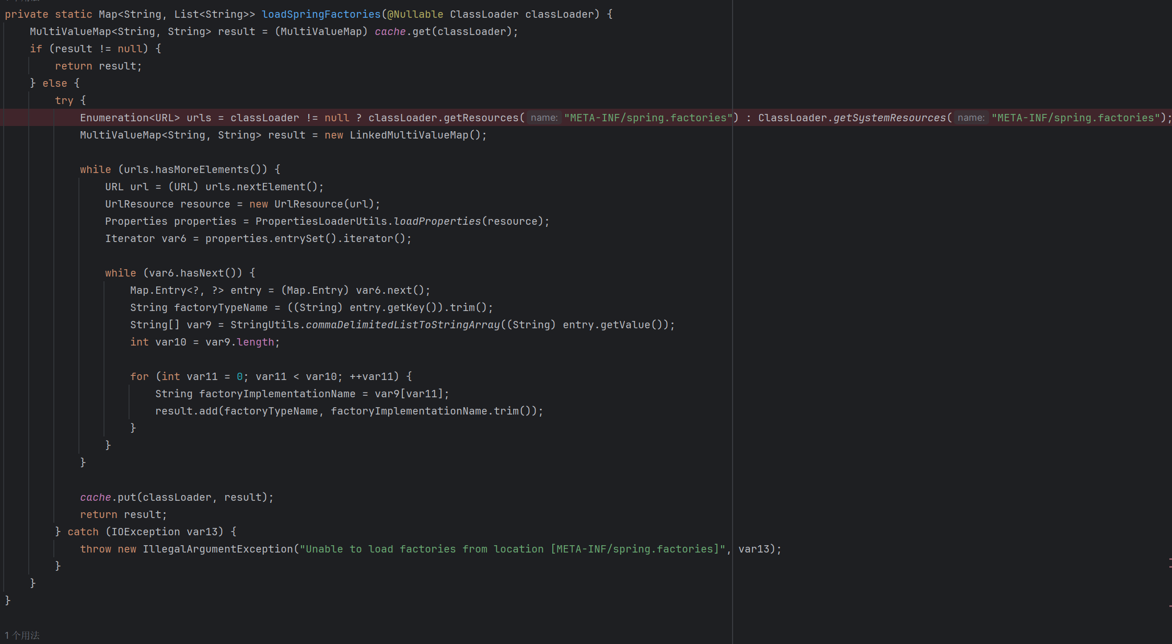Click the italic 'cache' in cache.put line

pos(95,497)
